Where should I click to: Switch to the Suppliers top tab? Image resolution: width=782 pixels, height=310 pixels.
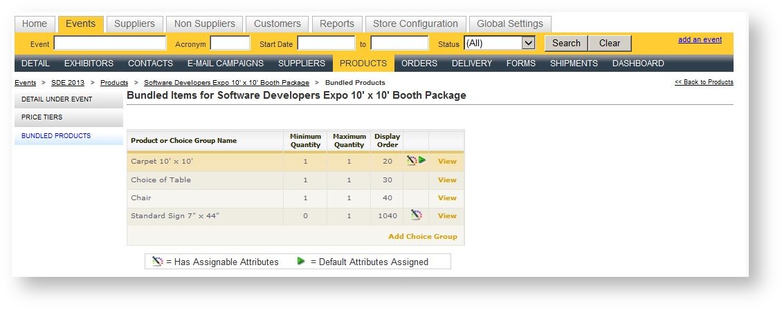tap(135, 23)
